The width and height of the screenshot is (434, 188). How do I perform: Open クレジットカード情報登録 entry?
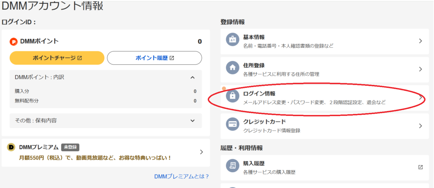322,126
